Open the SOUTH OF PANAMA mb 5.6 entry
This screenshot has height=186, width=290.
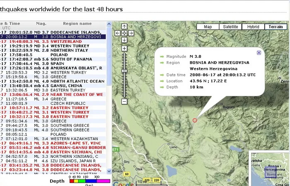pos(53,59)
